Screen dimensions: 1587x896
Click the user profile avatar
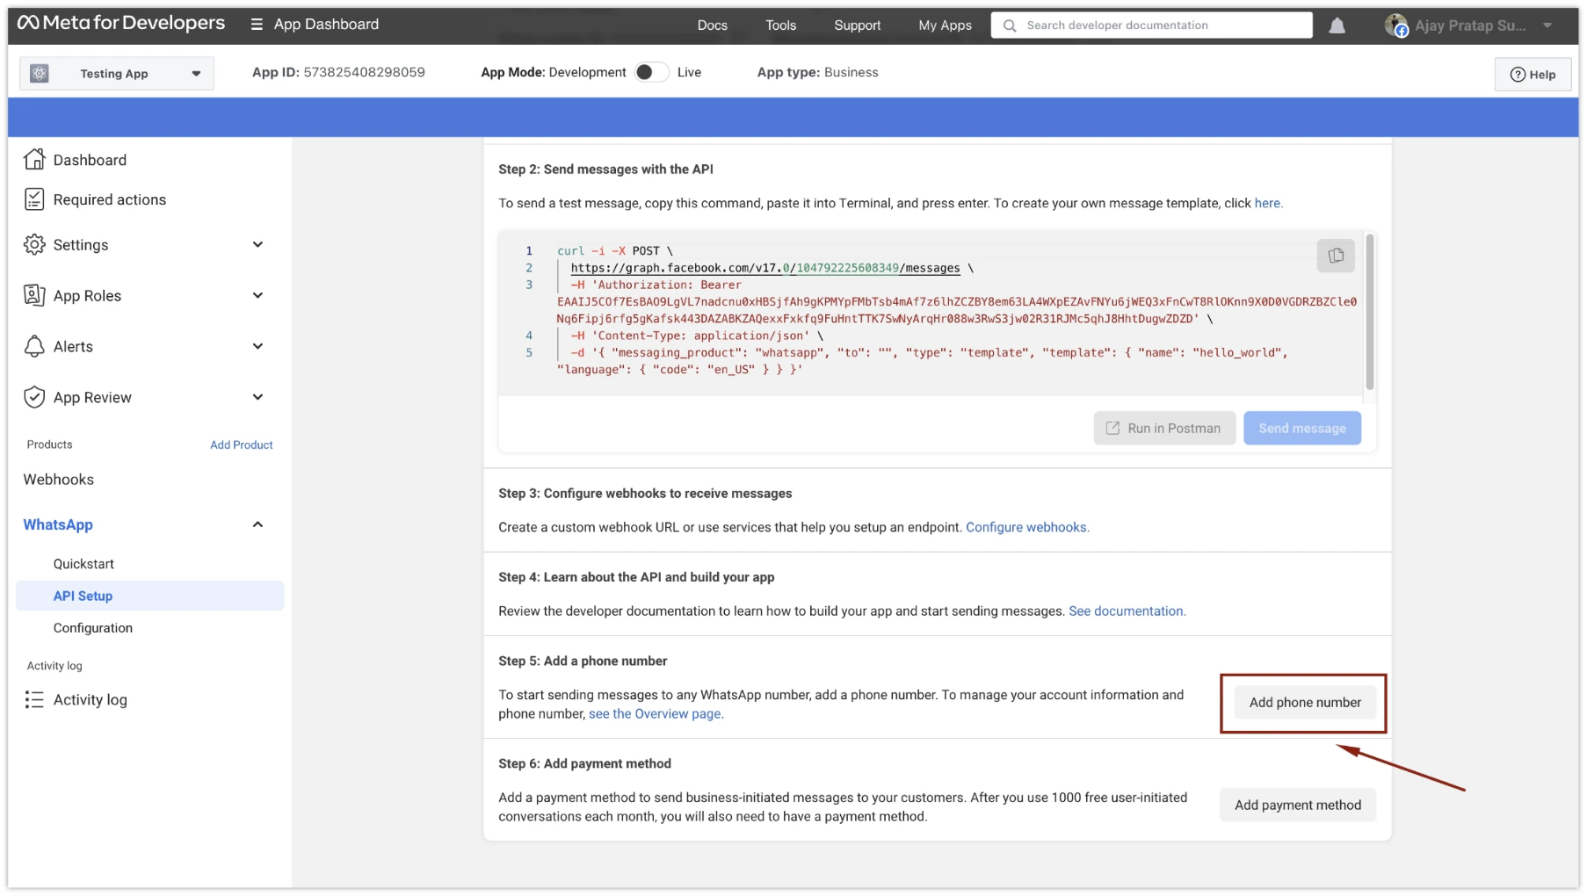(x=1396, y=25)
